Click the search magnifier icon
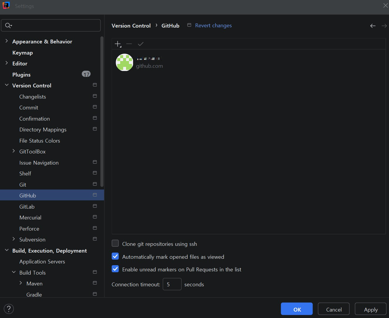The image size is (389, 318). tap(9, 26)
